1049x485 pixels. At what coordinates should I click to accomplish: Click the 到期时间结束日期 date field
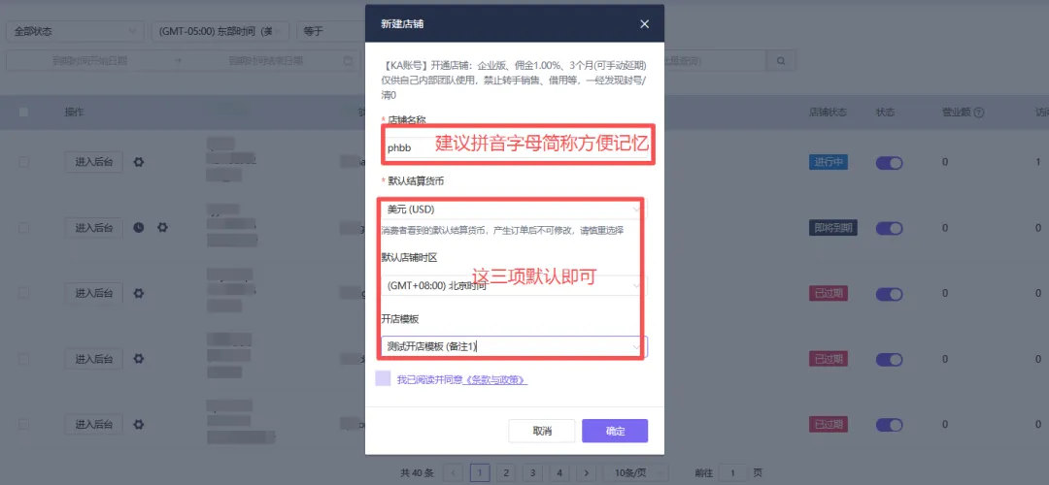click(x=265, y=61)
